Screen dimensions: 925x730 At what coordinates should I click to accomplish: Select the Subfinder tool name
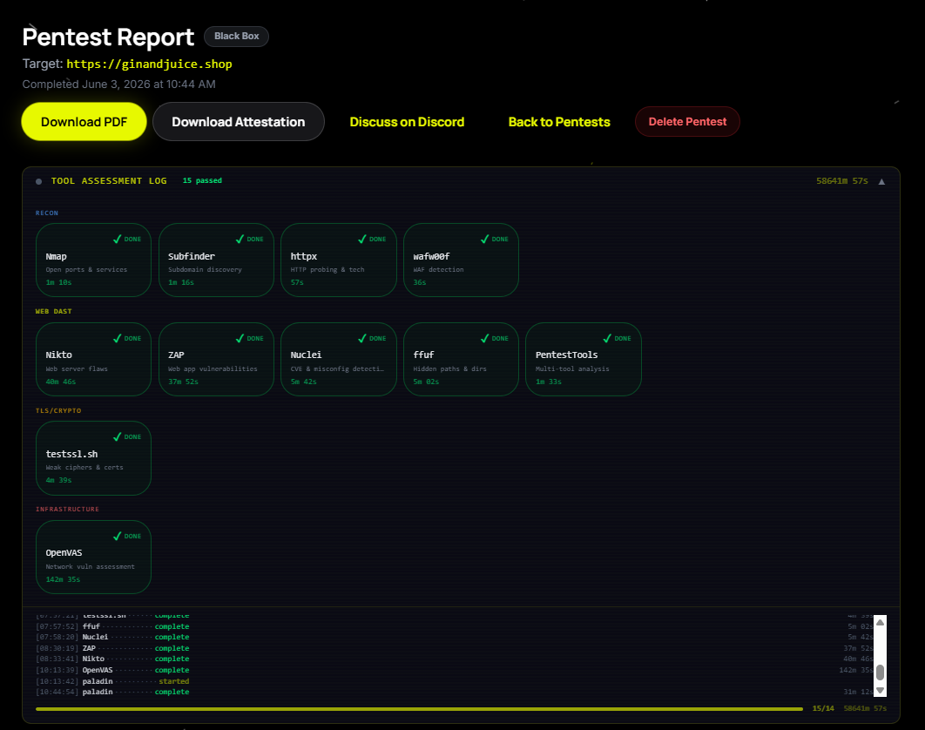click(x=192, y=256)
